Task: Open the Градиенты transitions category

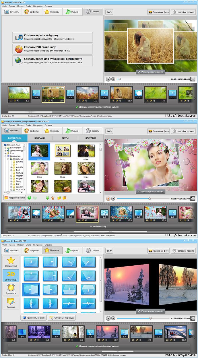Action: coord(11,289)
